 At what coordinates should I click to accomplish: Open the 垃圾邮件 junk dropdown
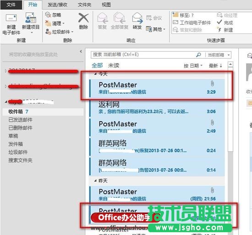pos(59,32)
